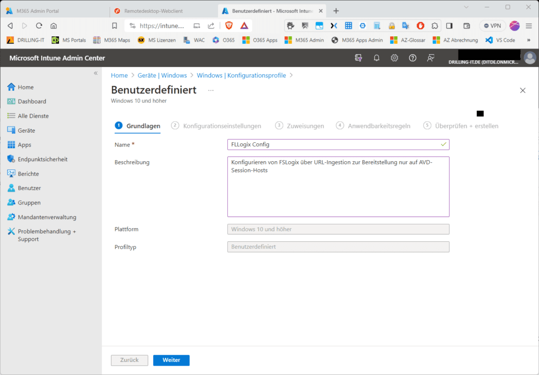Open the VS Code bookmark
The image size is (539, 375).
click(x=500, y=40)
